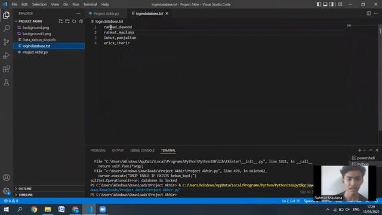This screenshot has width=382, height=215.
Task: Open editor more actions menu
Action: tap(376, 13)
